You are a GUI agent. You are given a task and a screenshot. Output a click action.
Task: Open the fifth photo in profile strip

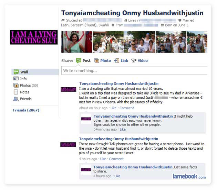[197, 42]
